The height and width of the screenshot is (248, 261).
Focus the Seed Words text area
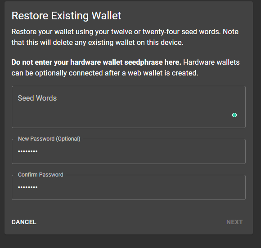point(129,107)
